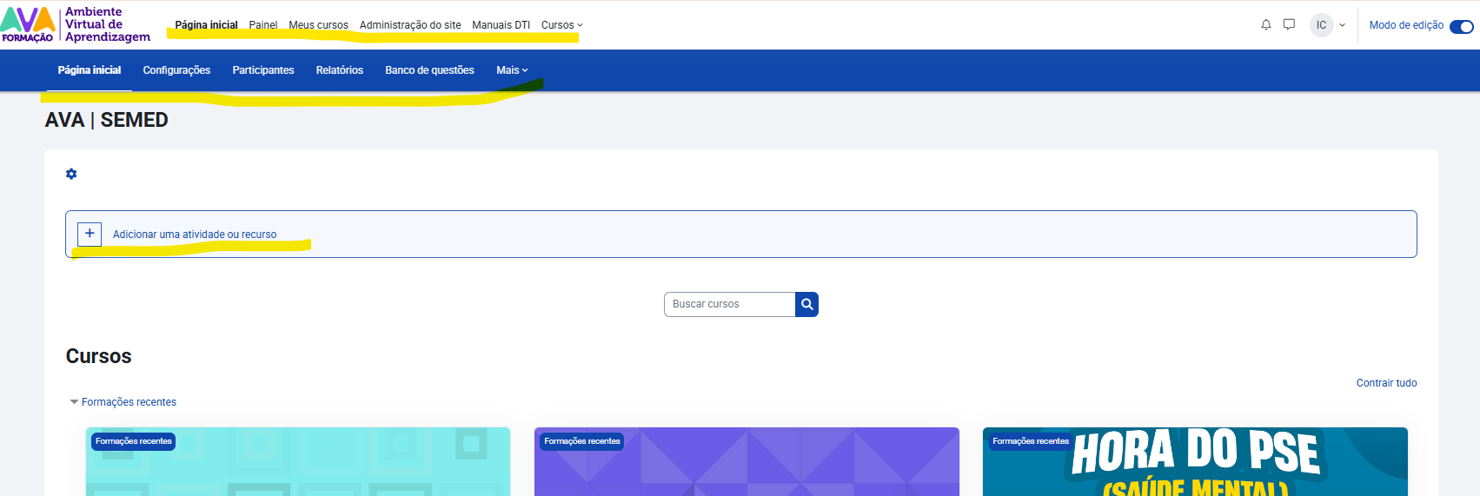Click the Contrair tudo link
The width and height of the screenshot is (1480, 496).
(1386, 383)
